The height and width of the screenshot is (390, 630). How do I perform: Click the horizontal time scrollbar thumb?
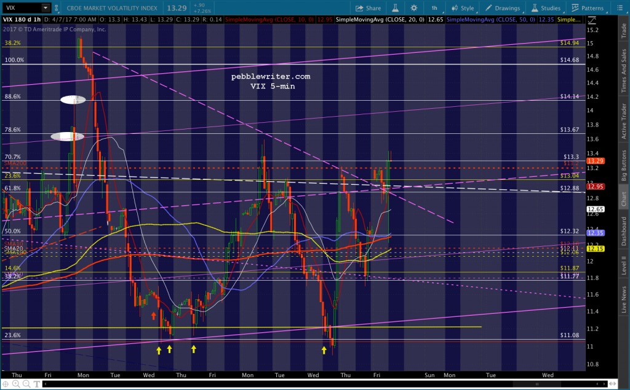(537, 384)
